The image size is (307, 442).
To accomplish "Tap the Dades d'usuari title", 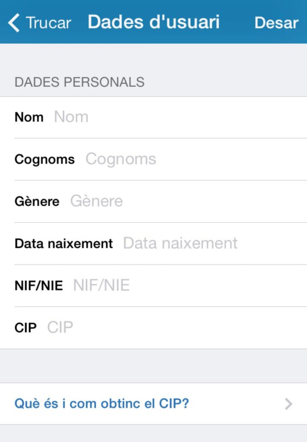I will tap(153, 22).
